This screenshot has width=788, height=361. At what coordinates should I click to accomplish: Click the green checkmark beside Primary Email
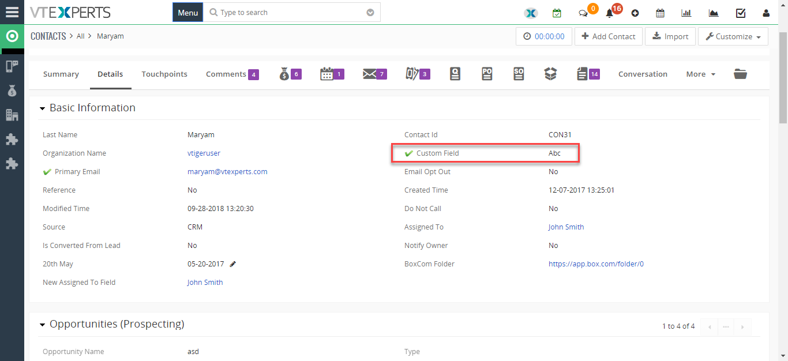coord(47,172)
